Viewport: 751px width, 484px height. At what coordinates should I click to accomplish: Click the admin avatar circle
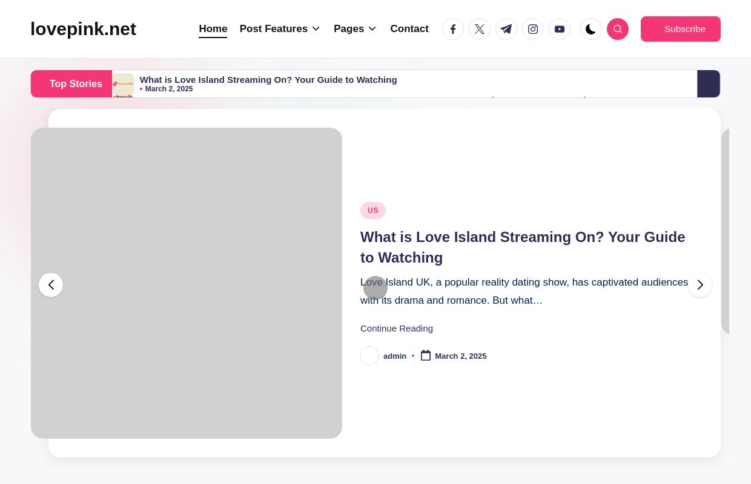coord(369,356)
